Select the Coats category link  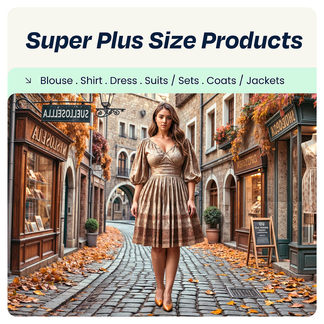tap(221, 81)
